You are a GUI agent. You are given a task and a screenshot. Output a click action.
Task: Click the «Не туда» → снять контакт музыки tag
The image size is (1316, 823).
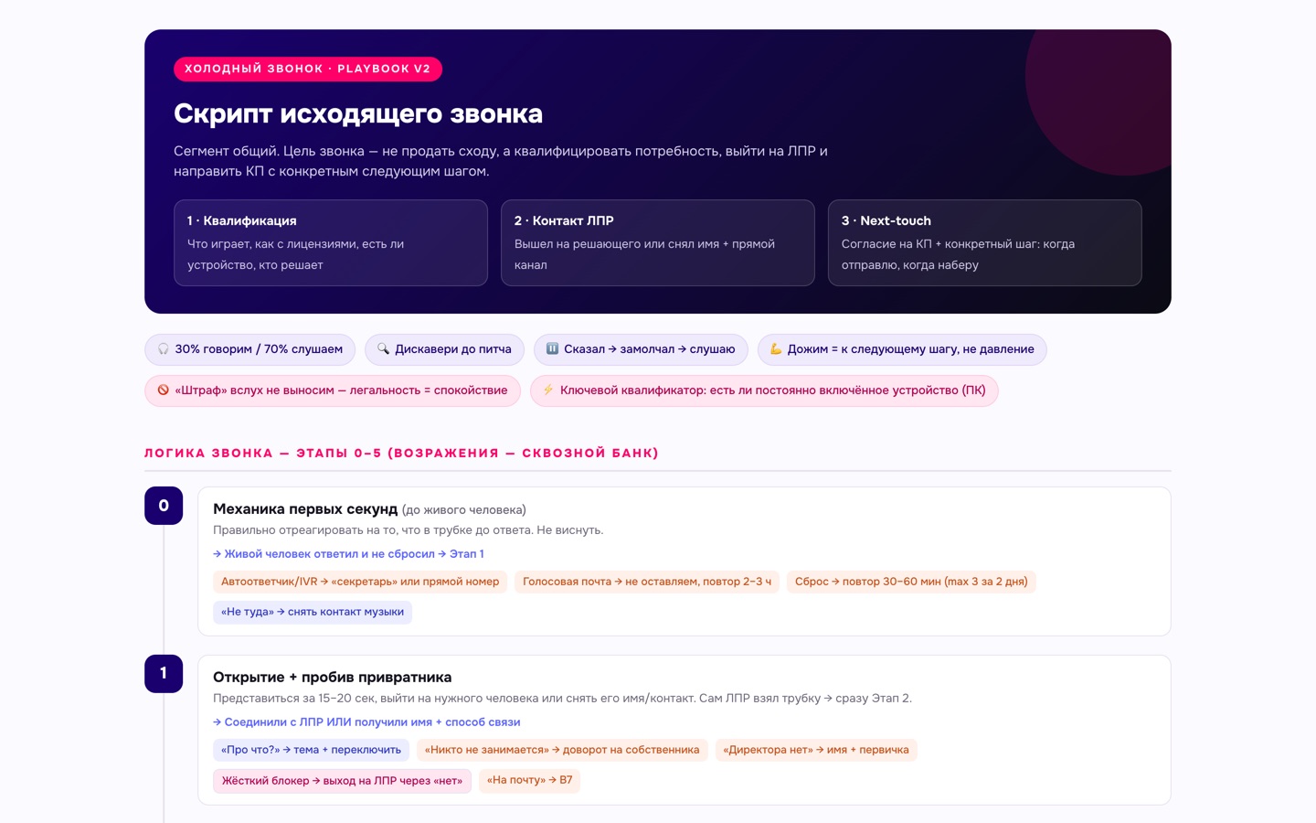pyautogui.click(x=313, y=612)
